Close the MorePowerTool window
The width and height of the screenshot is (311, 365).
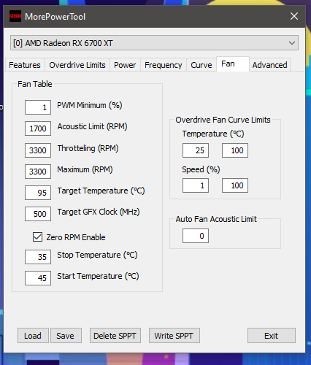click(294, 16)
